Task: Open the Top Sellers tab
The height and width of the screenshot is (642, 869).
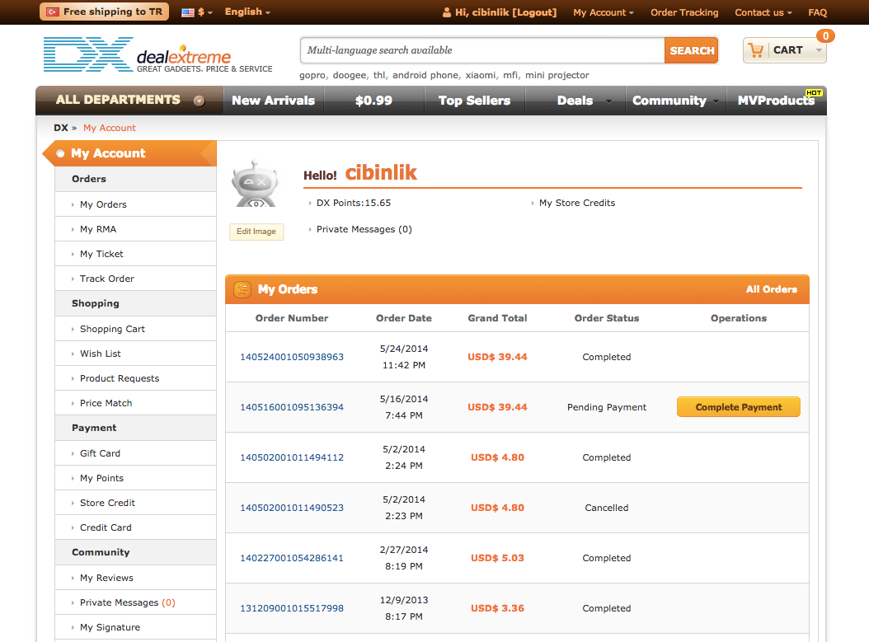Action: coord(474,101)
